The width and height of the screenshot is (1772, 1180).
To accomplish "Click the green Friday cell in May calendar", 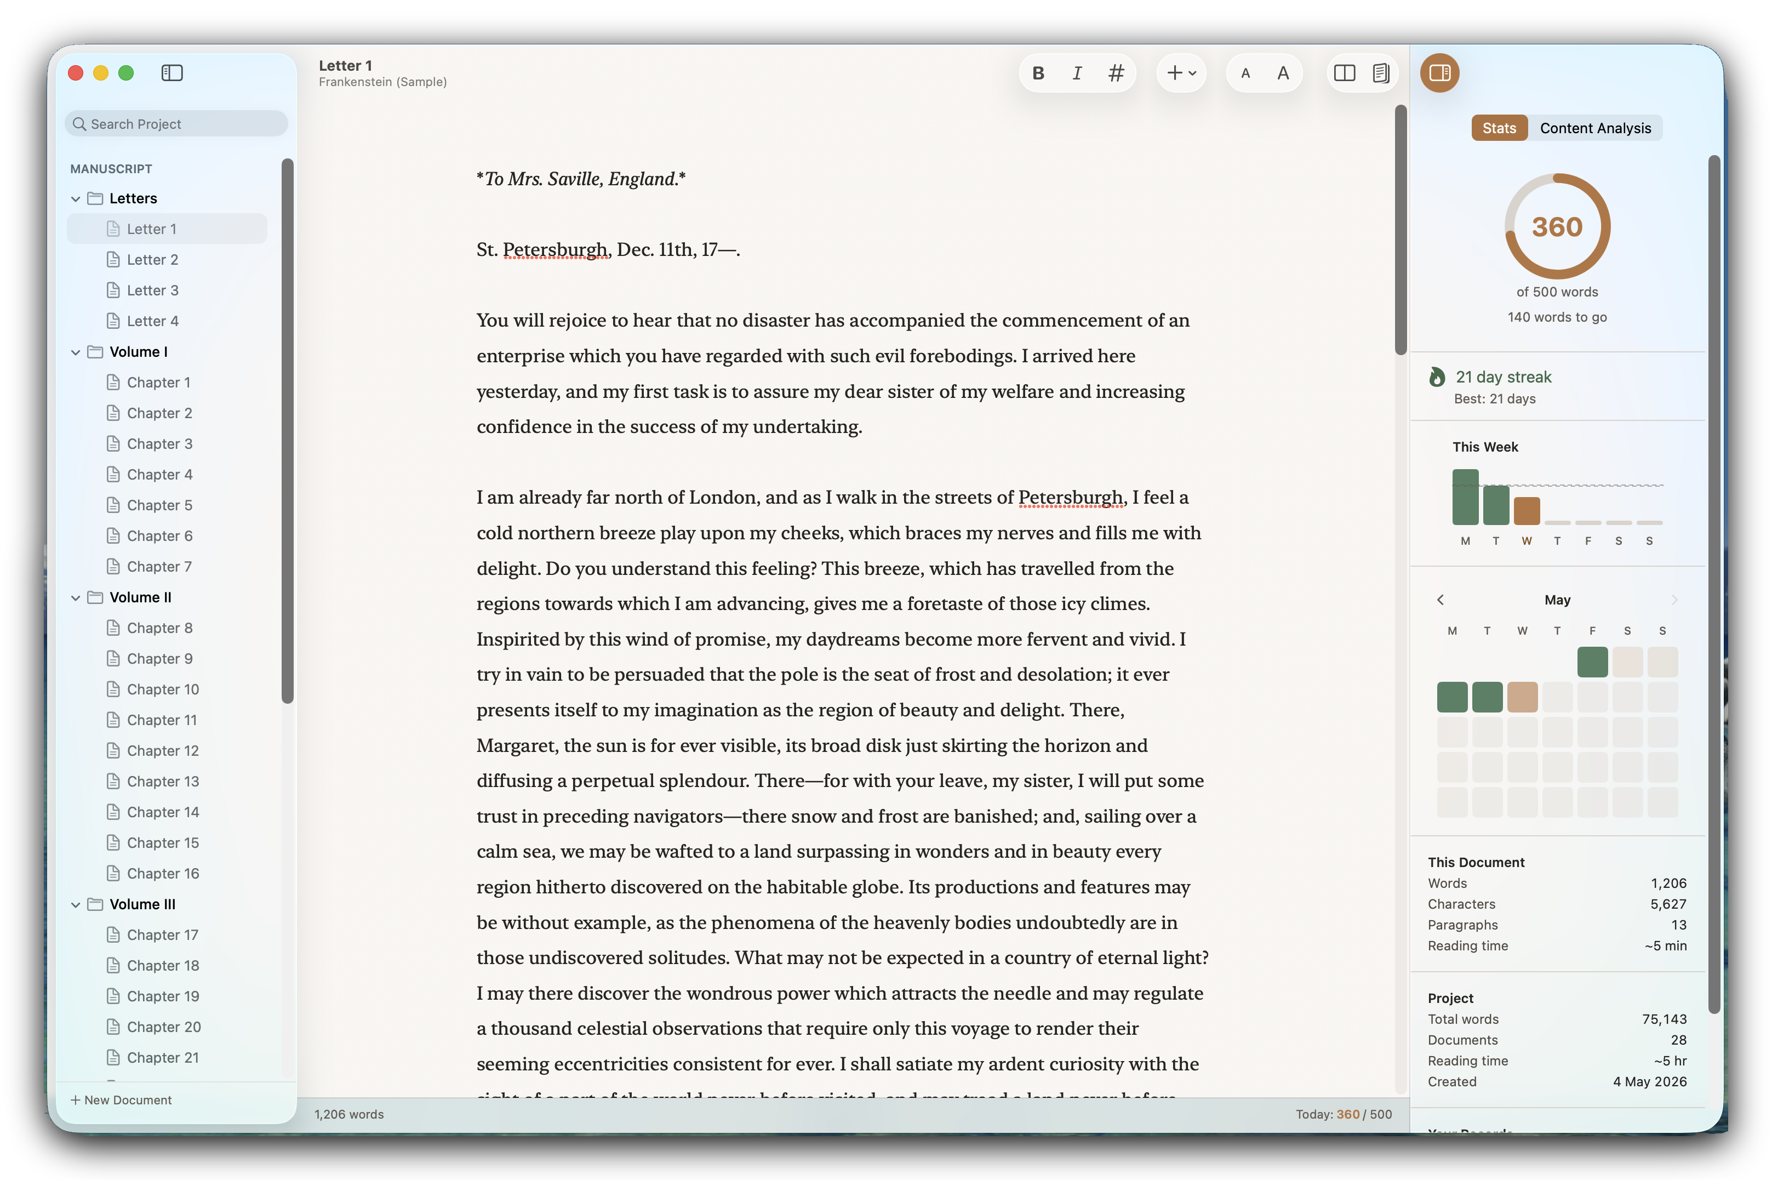I will click(x=1592, y=662).
